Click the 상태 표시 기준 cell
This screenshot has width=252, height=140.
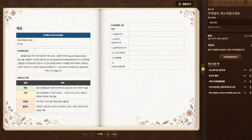pos(26,78)
